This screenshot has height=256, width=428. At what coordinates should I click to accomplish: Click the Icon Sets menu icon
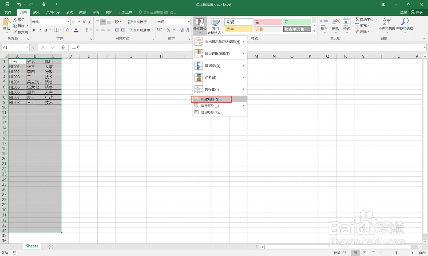(x=198, y=89)
